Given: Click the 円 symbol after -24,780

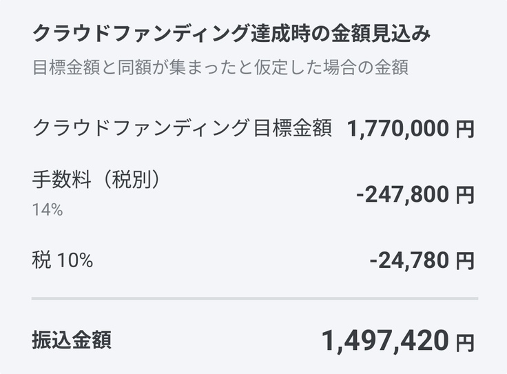Looking at the screenshot, I should click(x=465, y=261).
